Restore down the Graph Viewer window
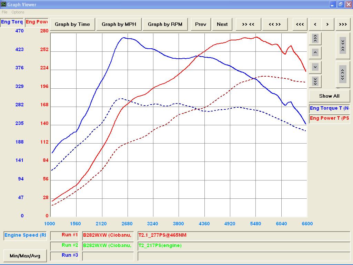This screenshot has width=353, height=265. point(341,4)
